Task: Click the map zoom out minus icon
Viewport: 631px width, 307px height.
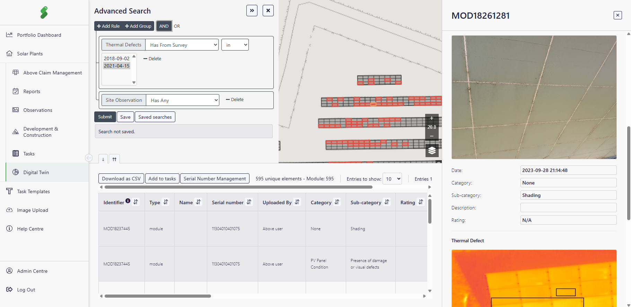Action: pos(432,136)
